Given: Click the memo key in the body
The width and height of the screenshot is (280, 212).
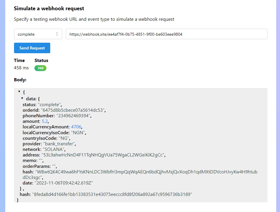Looking at the screenshot, I should click(29, 161).
